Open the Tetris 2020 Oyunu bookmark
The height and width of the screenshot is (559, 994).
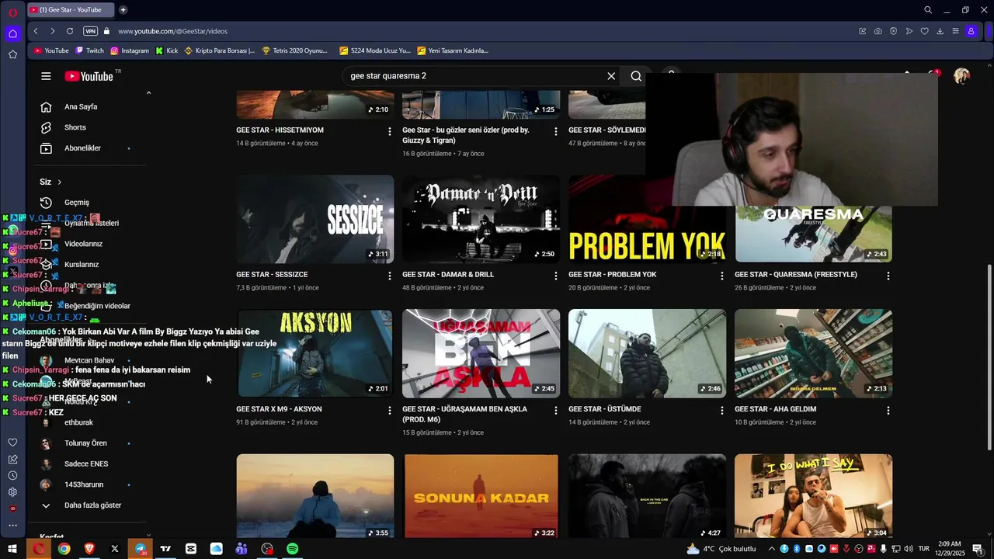pos(295,50)
